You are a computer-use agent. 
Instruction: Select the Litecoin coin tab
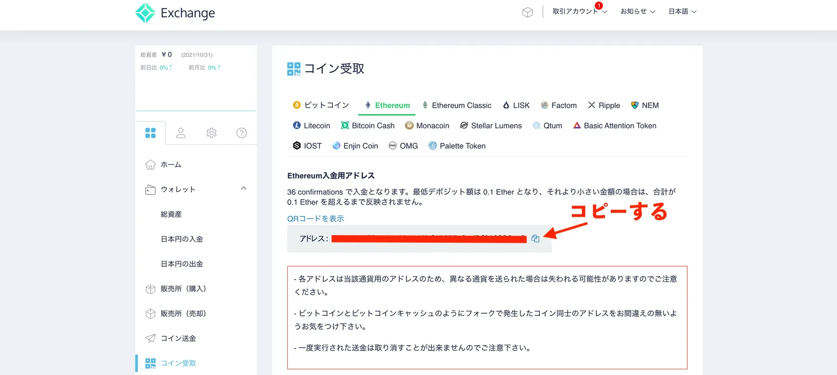coord(311,126)
